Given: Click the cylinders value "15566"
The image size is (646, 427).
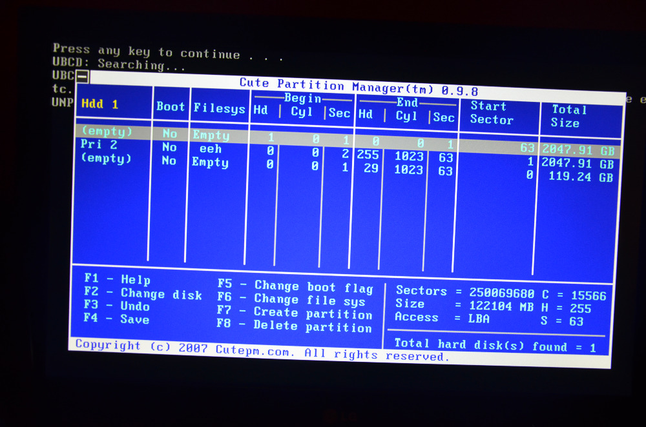Looking at the screenshot, I should [589, 296].
